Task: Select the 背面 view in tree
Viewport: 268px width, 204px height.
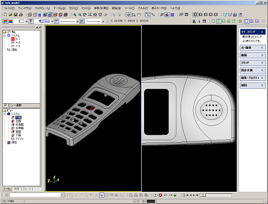Action: [18, 131]
